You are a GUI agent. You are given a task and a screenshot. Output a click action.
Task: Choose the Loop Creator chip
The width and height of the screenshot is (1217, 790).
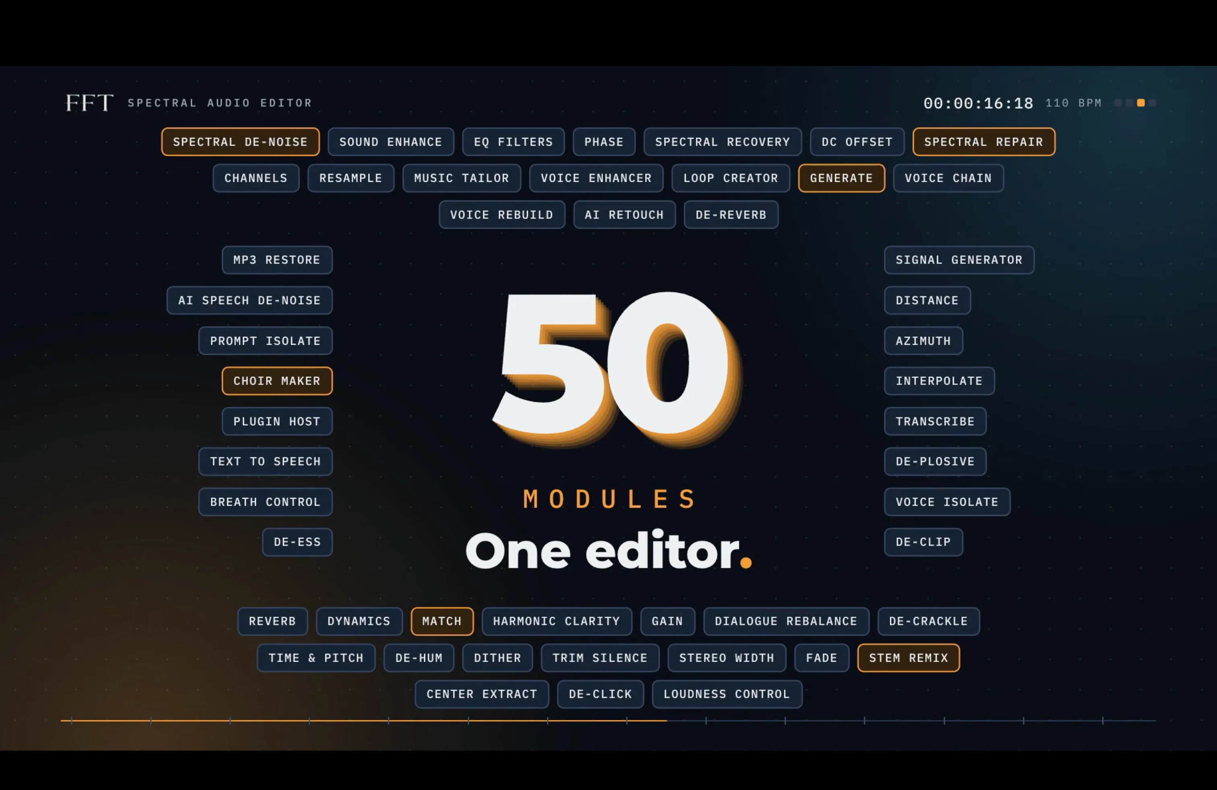(x=731, y=178)
